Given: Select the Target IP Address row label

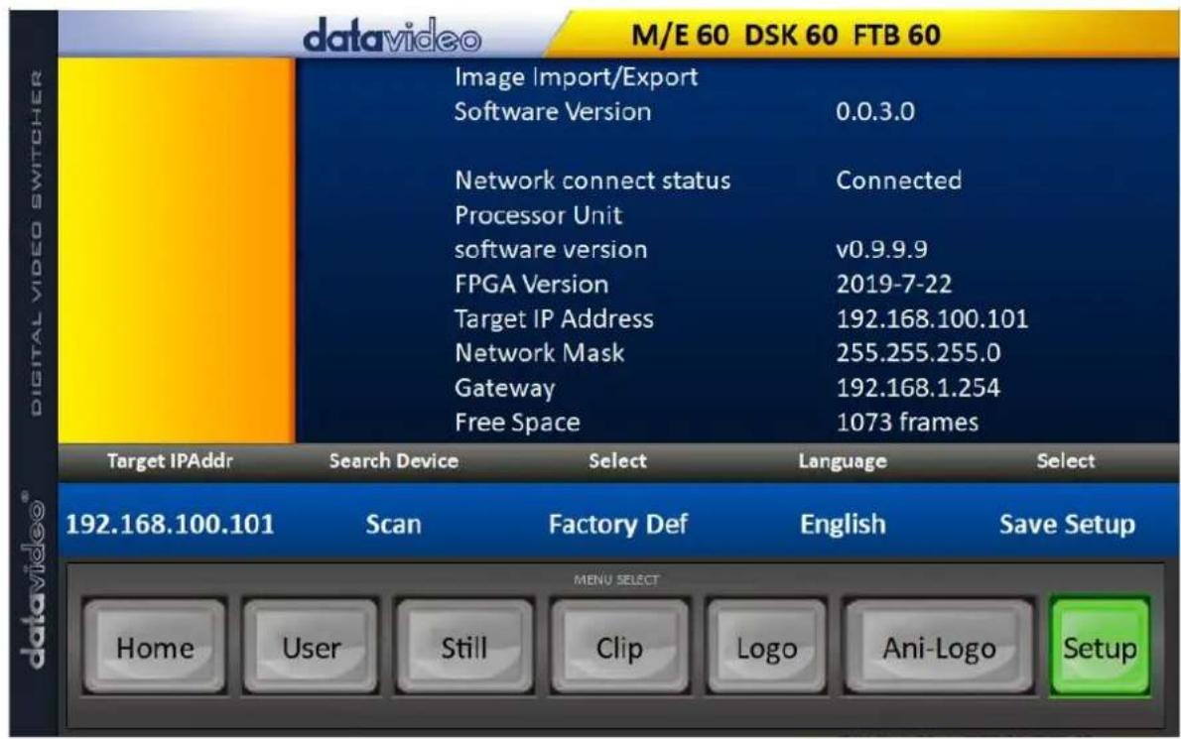Looking at the screenshot, I should (x=554, y=319).
